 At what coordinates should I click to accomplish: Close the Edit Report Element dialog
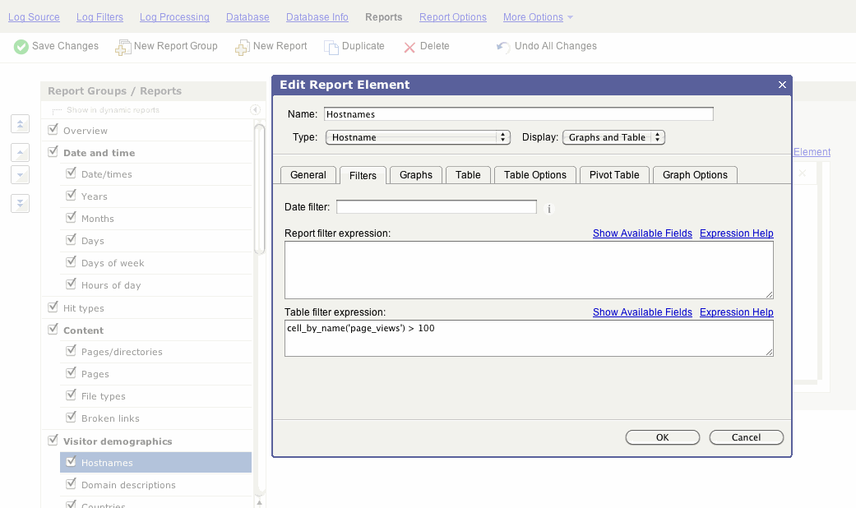[782, 85]
